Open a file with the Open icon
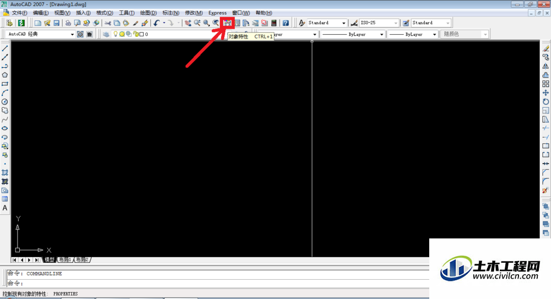This screenshot has width=551, height=299. coord(47,23)
